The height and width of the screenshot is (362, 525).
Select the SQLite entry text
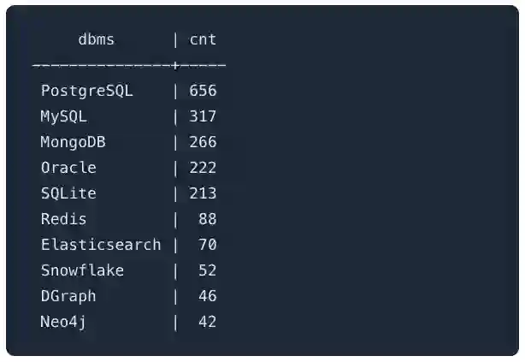click(x=68, y=193)
